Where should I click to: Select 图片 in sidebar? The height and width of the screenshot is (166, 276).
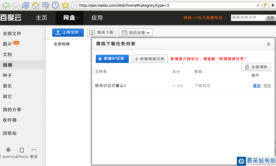[7, 44]
